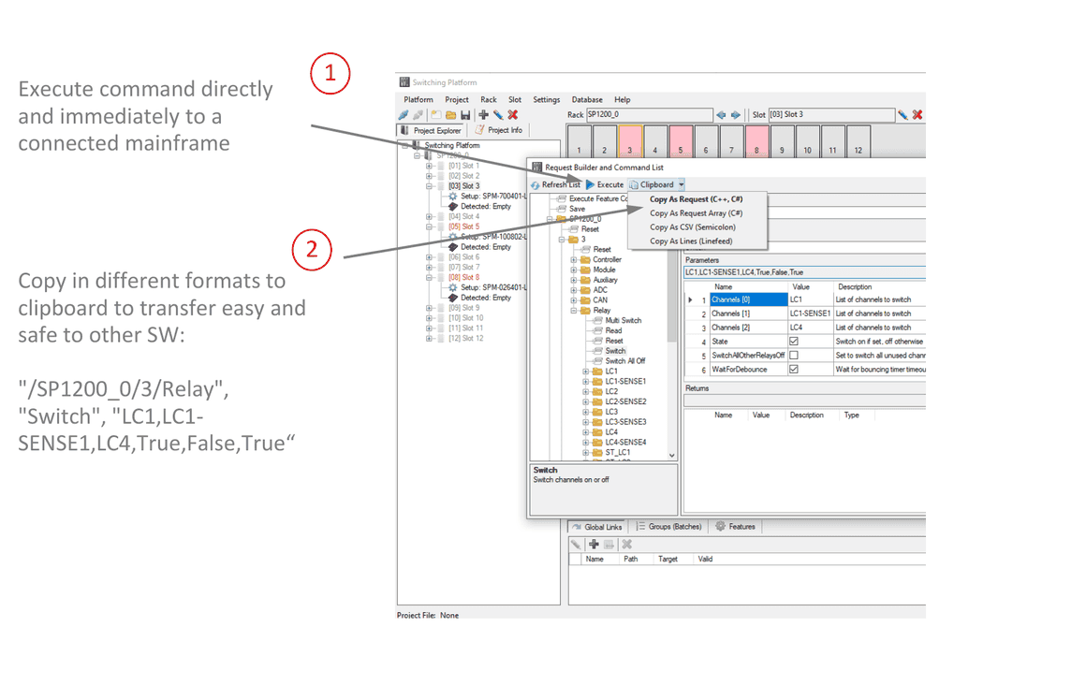Open the Clipboard dropdown arrow
The width and height of the screenshot is (1086, 700).
point(682,185)
